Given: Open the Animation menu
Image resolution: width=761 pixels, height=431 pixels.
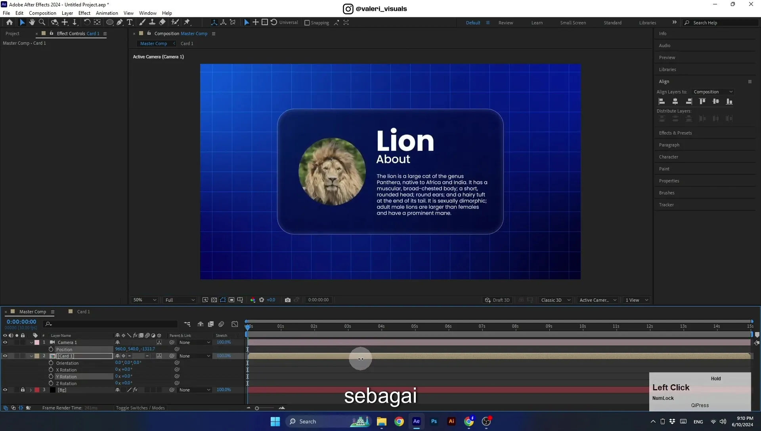Looking at the screenshot, I should (107, 13).
